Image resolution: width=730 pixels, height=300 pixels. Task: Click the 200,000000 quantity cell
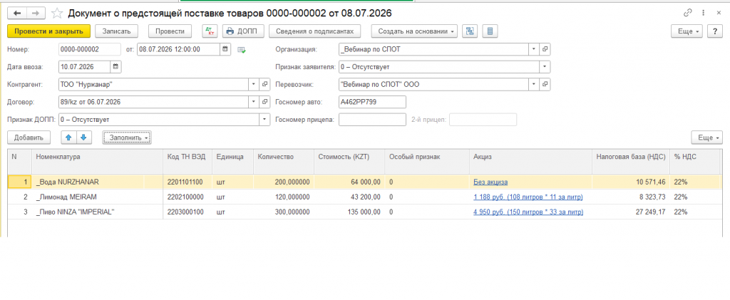click(284, 182)
